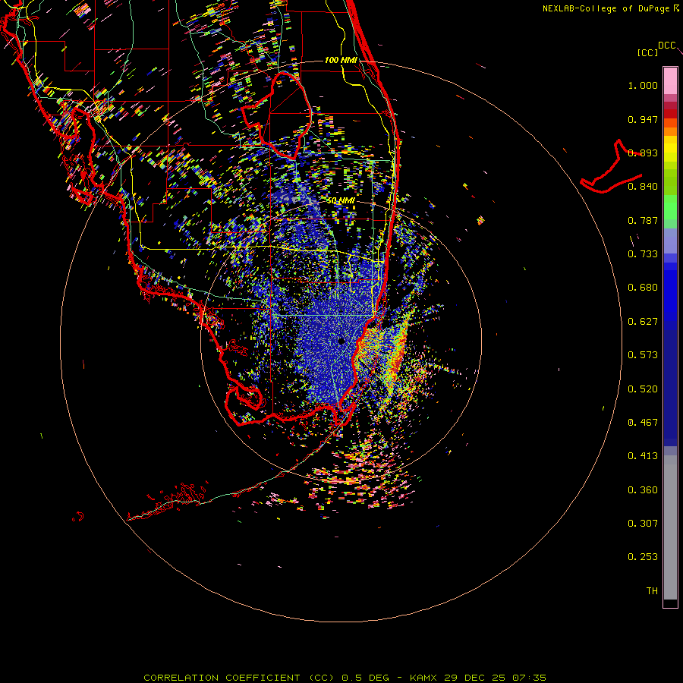Select the 0.893 legend value

643,153
